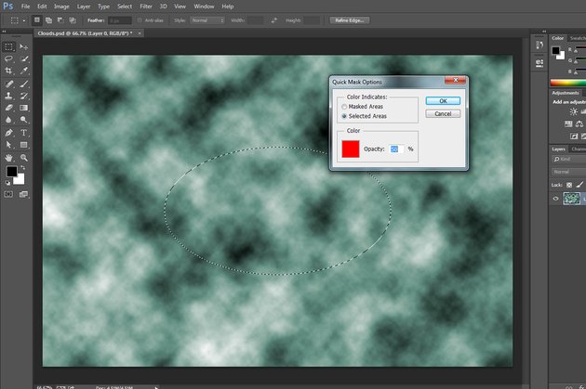Screen dimensions: 586x389
Task: Select the Zoom tool
Action: coord(23,158)
